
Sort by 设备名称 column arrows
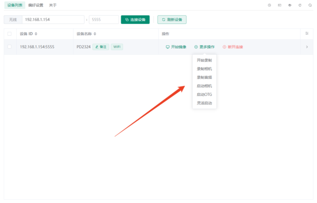(95, 34)
